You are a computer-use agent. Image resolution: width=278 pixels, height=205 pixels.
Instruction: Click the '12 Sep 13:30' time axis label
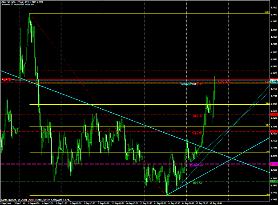pos(216,203)
